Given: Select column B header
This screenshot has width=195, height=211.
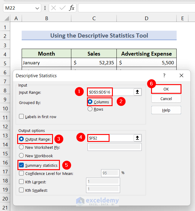Looking at the screenshot, I should pos(46,18).
